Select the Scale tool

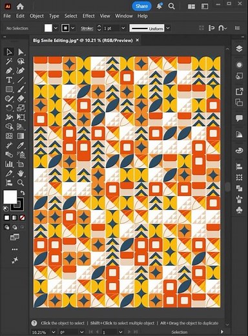tap(21, 108)
